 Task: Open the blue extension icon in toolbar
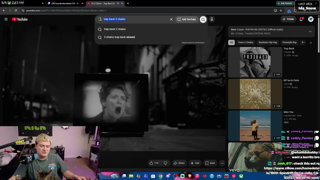click(289, 11)
